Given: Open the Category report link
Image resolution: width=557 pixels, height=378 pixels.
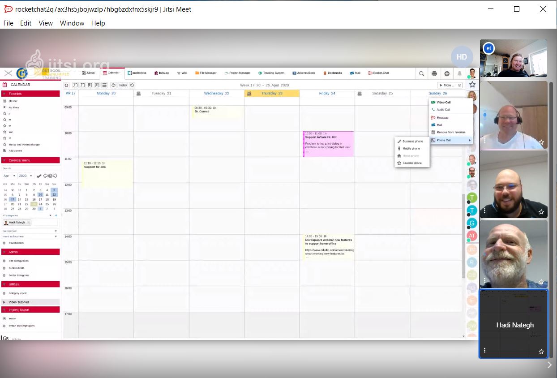Looking at the screenshot, I should (x=17, y=293).
